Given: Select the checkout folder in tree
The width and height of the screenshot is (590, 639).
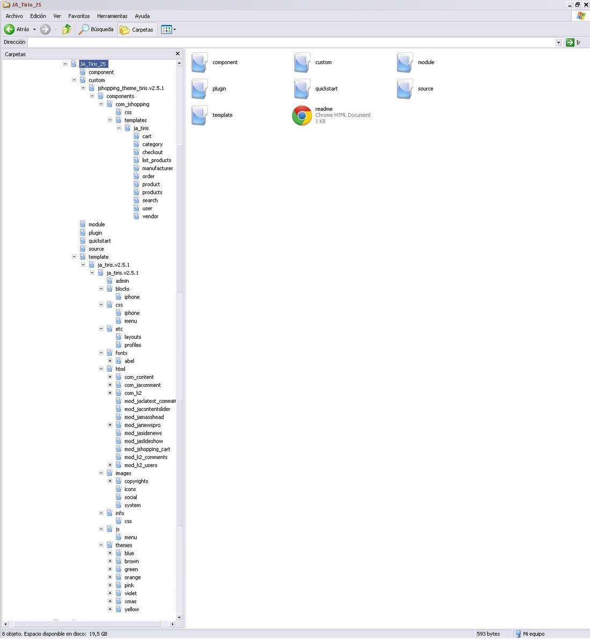Looking at the screenshot, I should (x=152, y=152).
